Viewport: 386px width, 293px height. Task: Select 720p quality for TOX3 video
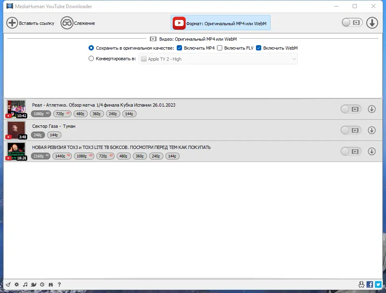pos(105,156)
